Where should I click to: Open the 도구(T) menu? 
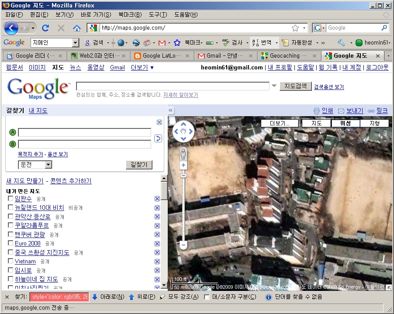click(158, 14)
